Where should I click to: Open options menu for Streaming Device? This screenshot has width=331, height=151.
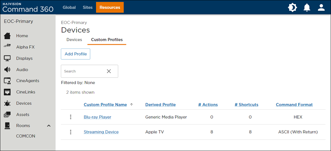(71, 132)
